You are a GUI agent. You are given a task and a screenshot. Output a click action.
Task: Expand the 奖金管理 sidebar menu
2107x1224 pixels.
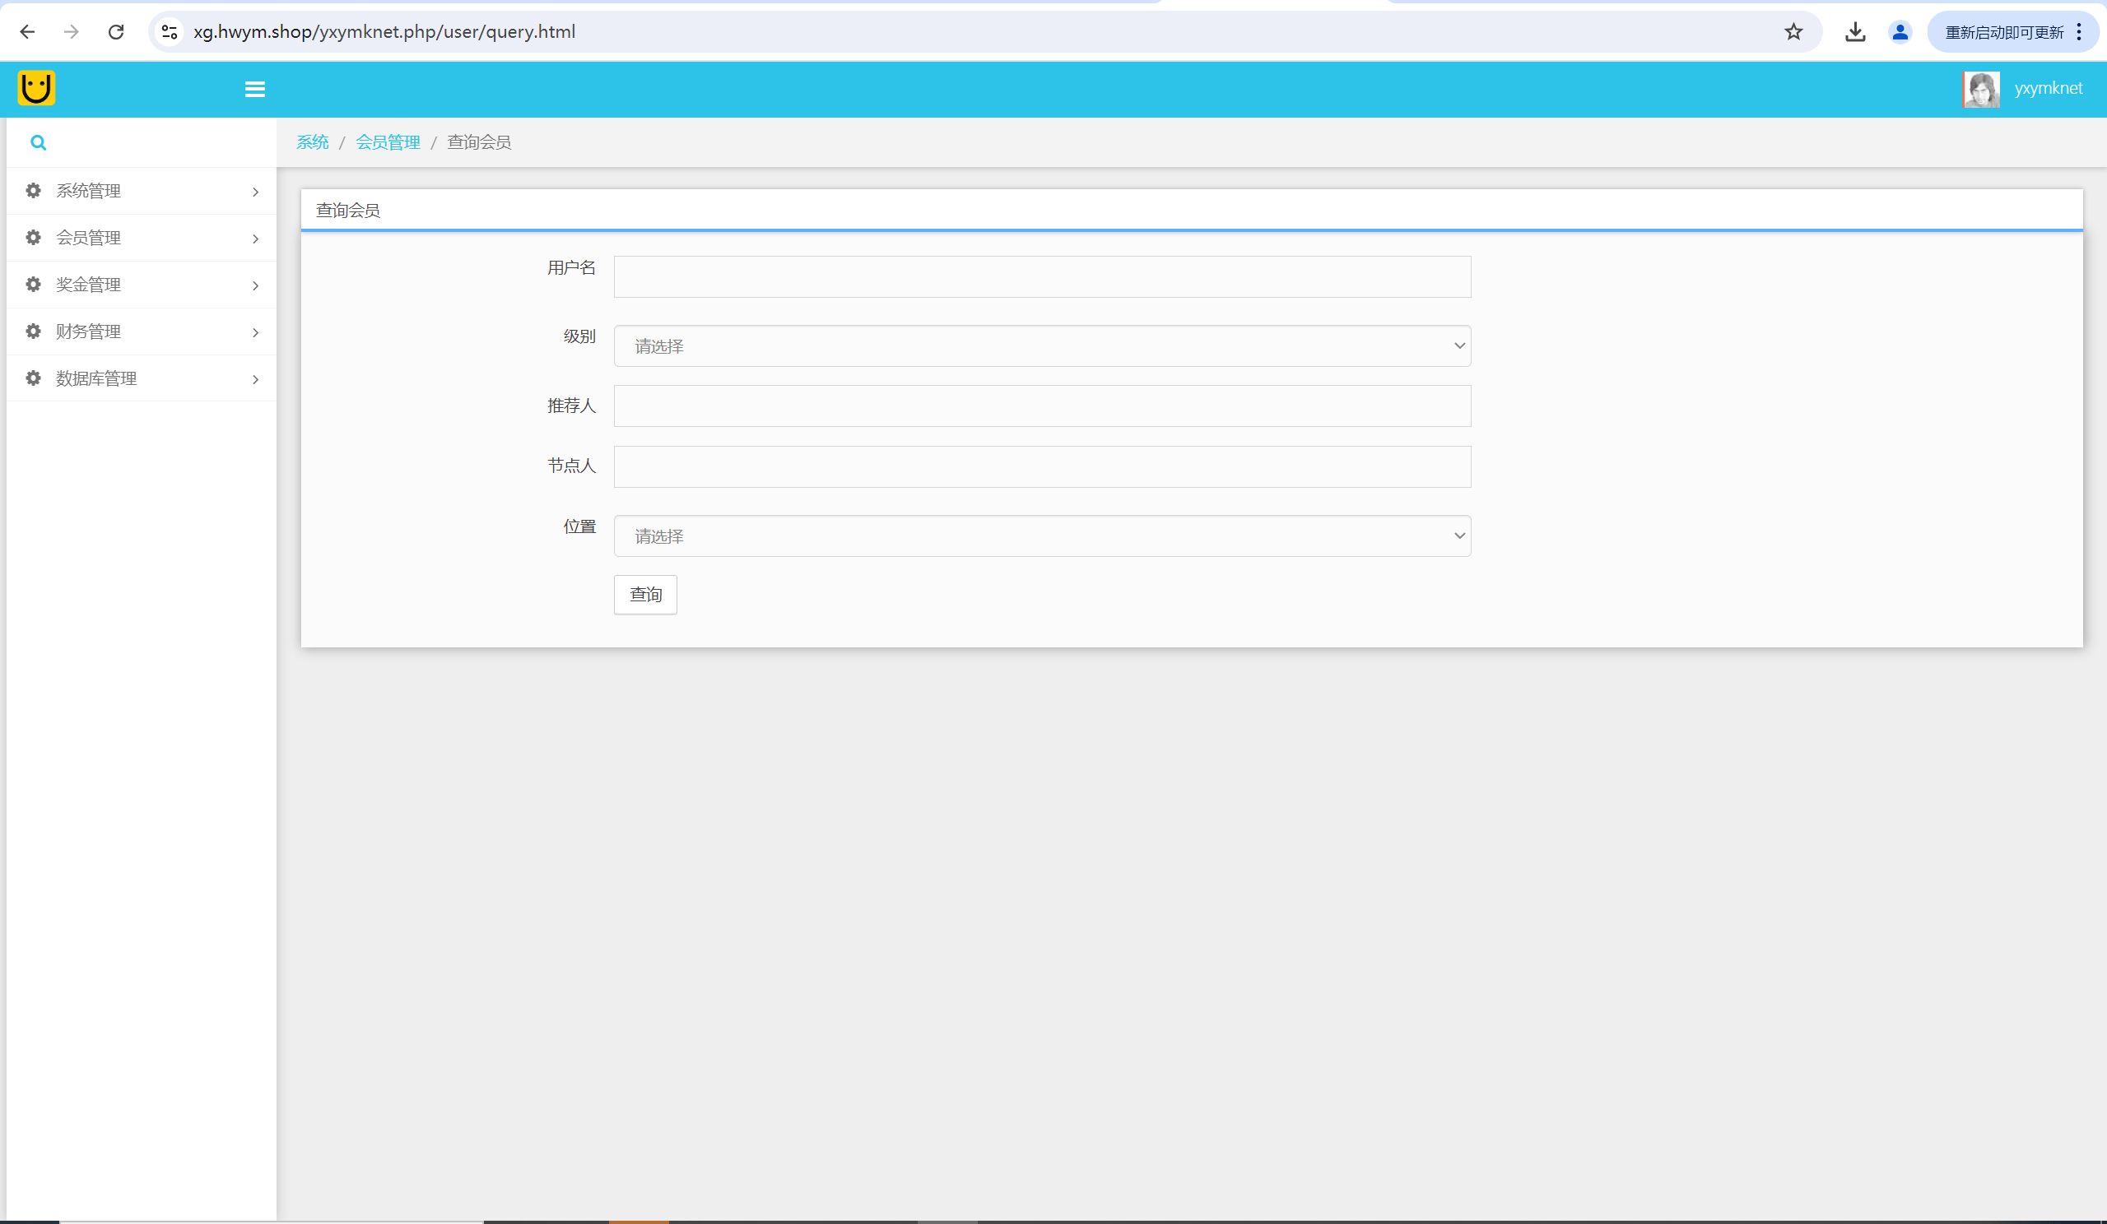[142, 285]
